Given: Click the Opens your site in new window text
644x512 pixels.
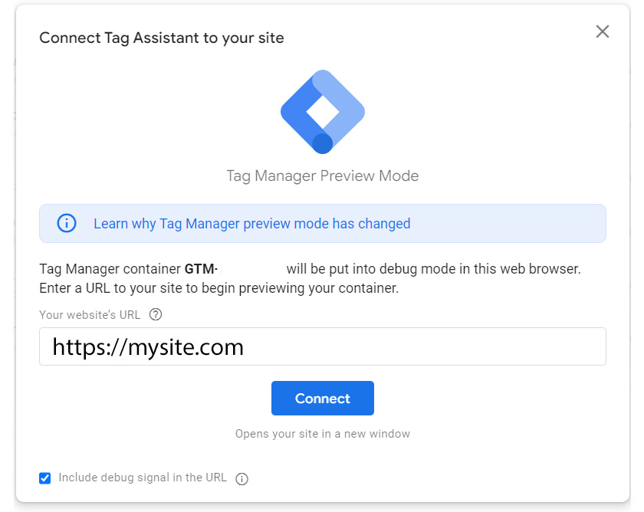Looking at the screenshot, I should click(x=323, y=434).
